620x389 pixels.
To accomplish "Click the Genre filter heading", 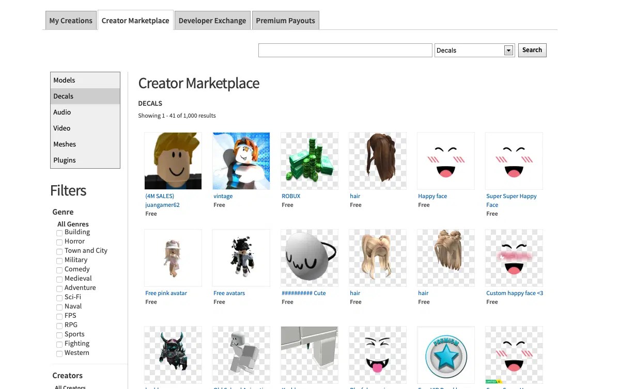I will click(x=63, y=212).
